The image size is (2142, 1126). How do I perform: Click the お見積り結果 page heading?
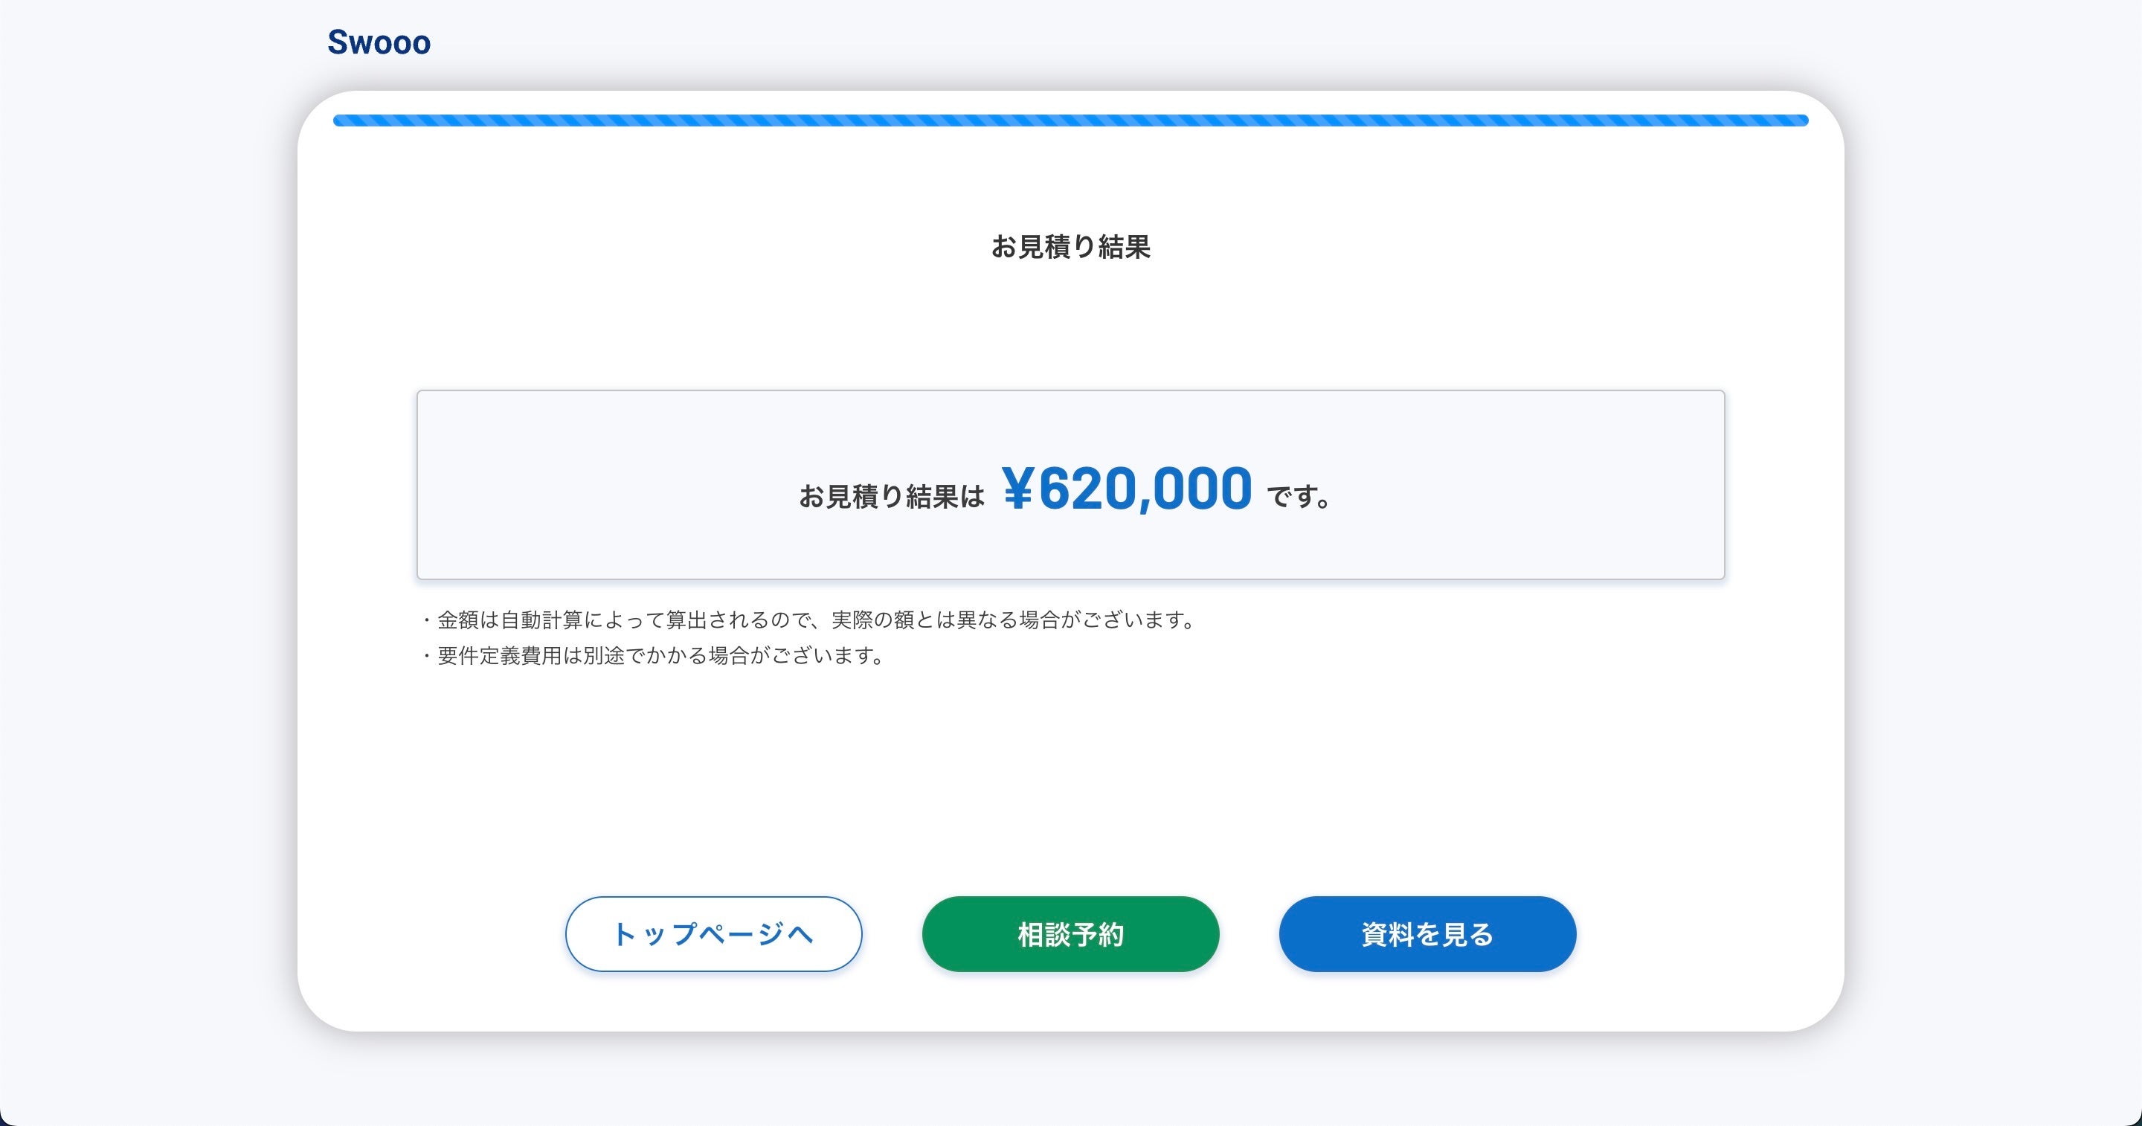tap(1070, 247)
